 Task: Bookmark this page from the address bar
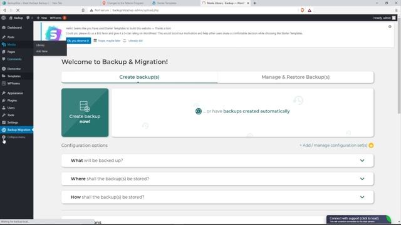[x=83, y=10]
